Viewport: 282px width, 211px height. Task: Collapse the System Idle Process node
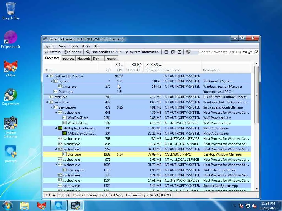tap(47, 76)
